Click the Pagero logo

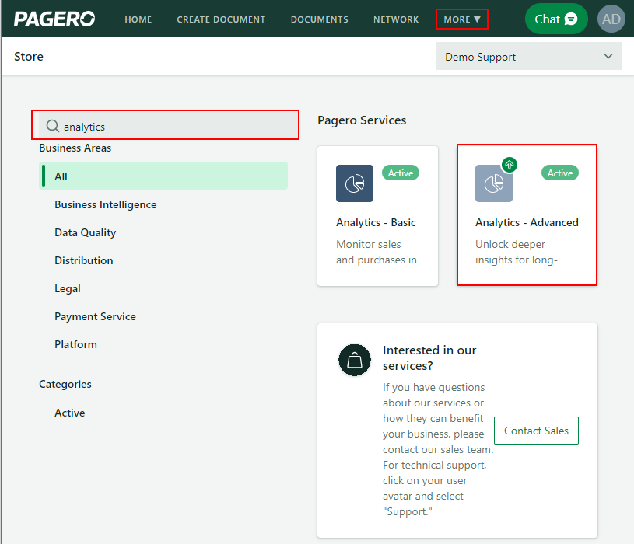click(54, 19)
